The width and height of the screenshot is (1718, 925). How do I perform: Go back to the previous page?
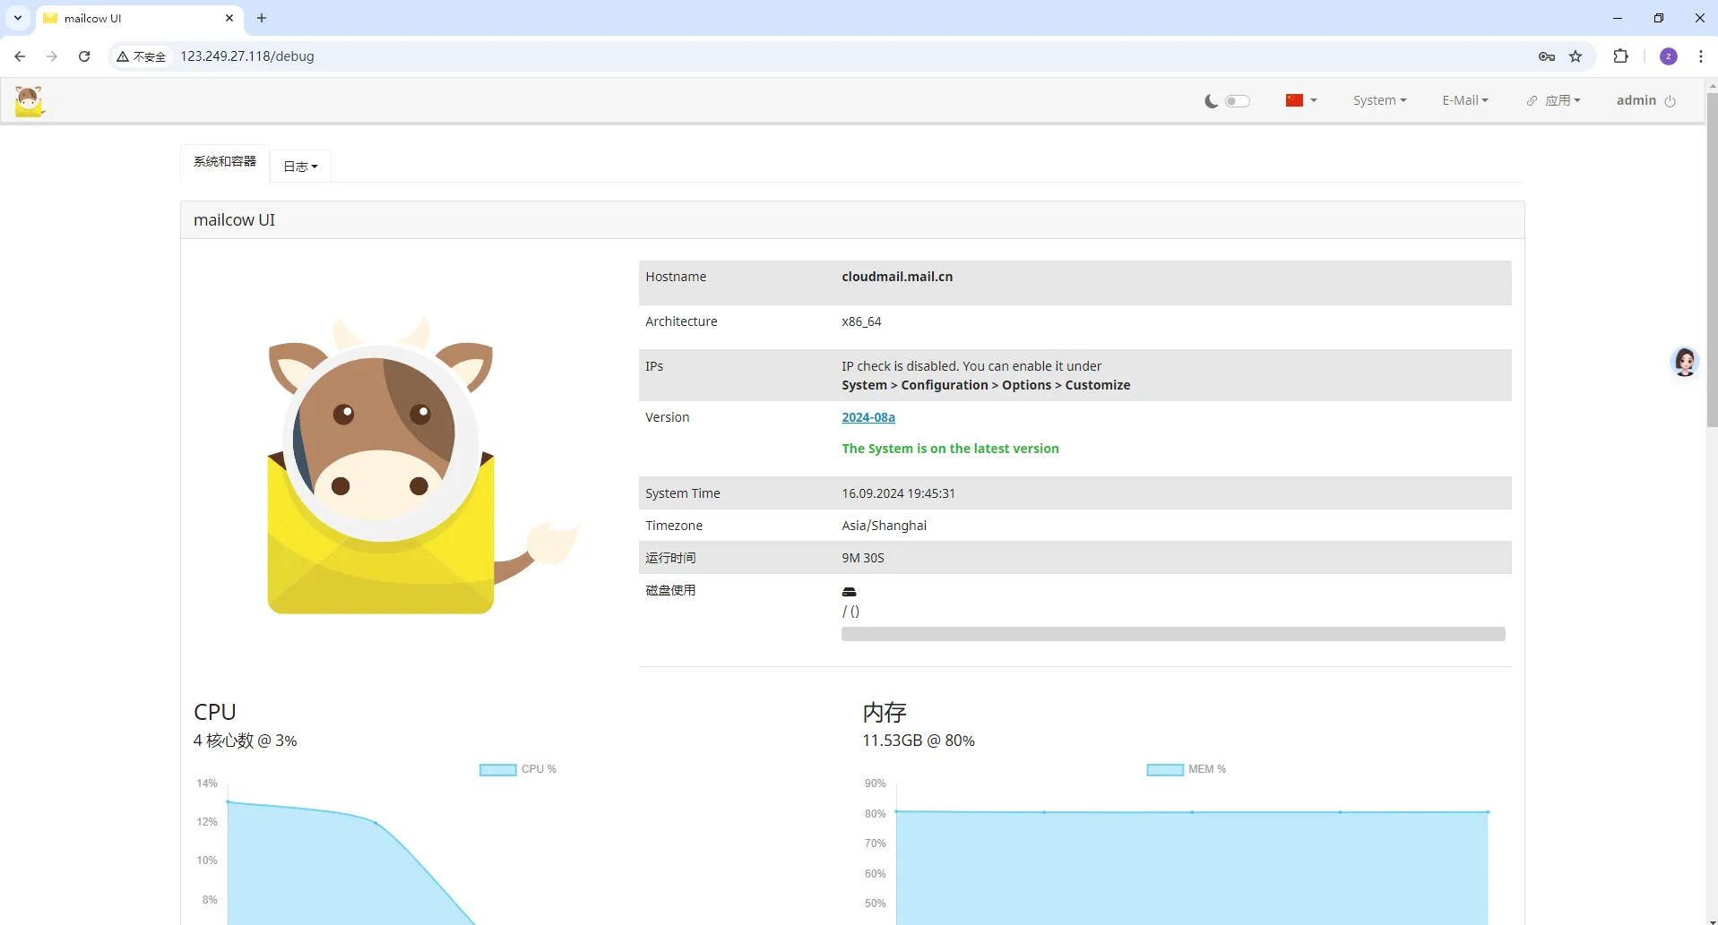[x=20, y=56]
